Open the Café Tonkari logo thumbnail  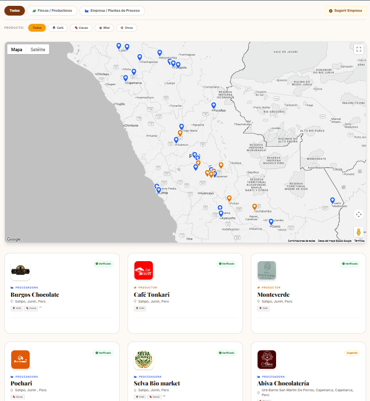[144, 270]
